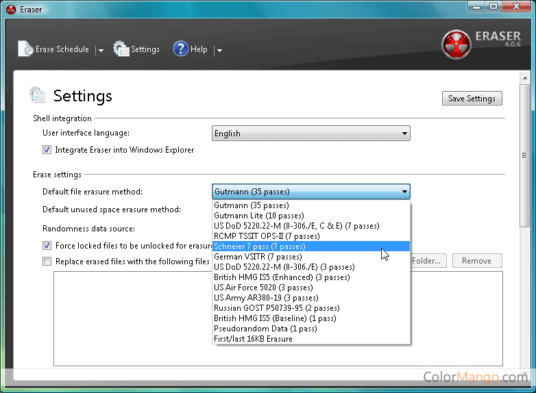This screenshot has height=393, width=536.
Task: Expand the Help menu arrow
Action: click(219, 50)
